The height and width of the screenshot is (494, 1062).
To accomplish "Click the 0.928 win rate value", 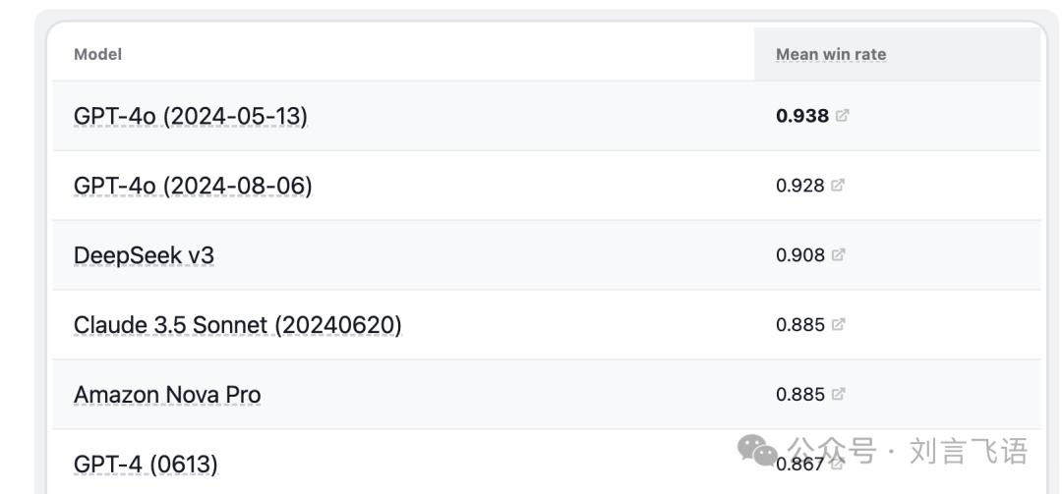I will pyautogui.click(x=800, y=186).
